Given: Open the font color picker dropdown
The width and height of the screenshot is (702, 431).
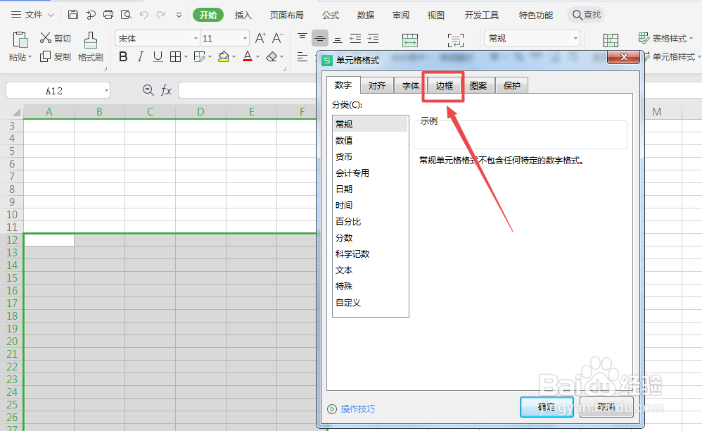Looking at the screenshot, I should click(259, 56).
